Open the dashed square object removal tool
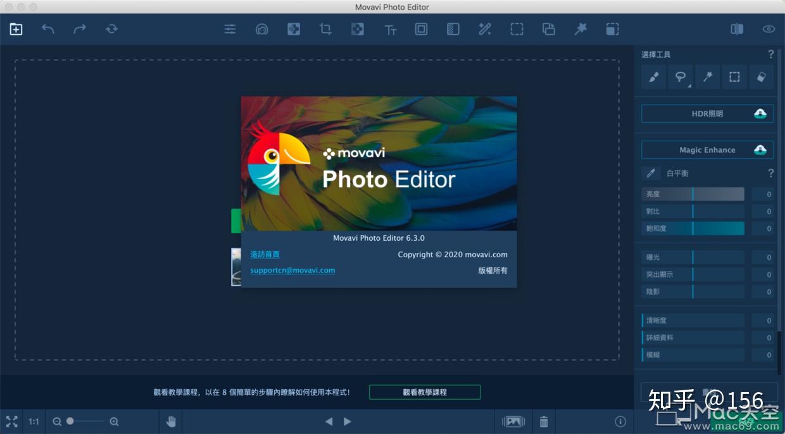 pos(517,29)
